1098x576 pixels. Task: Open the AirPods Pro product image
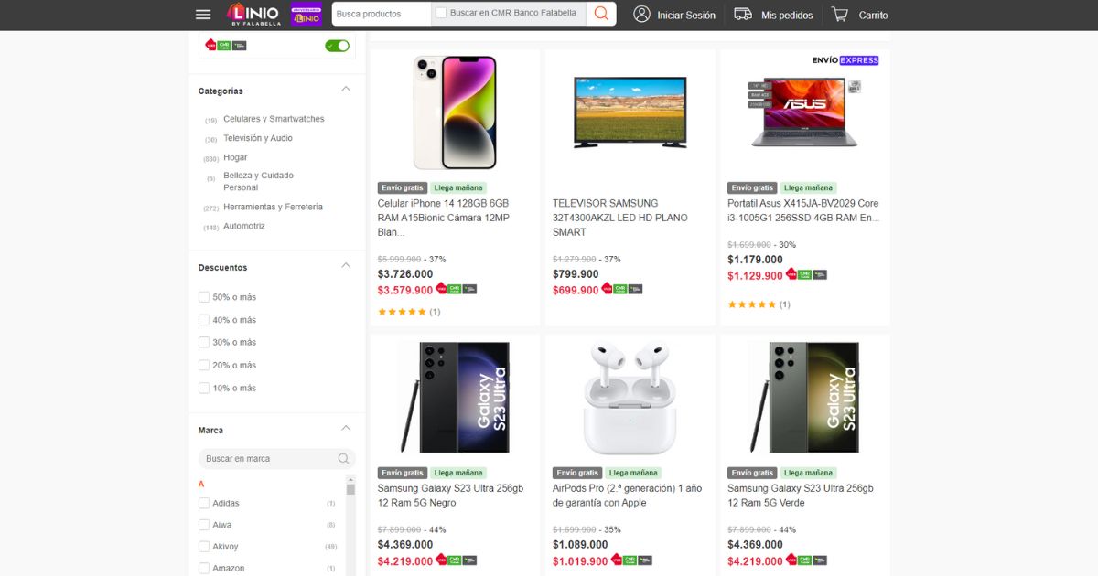(x=630, y=398)
